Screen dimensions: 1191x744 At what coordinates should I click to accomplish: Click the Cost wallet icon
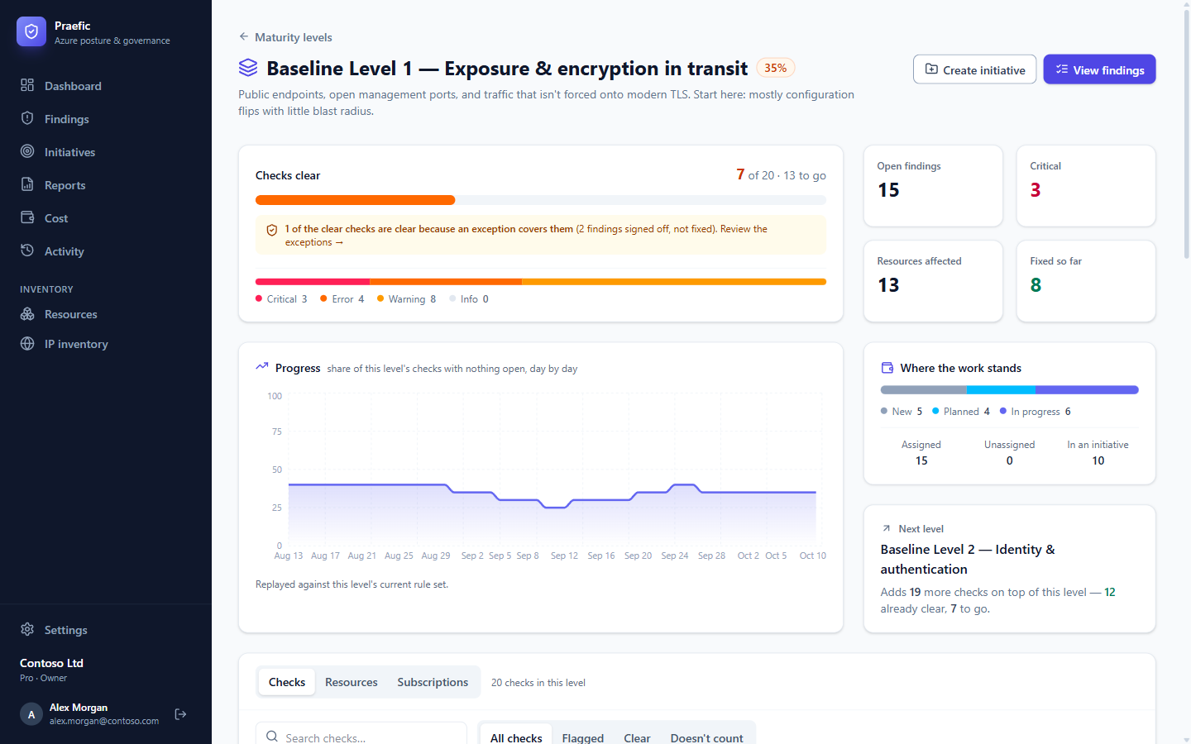[27, 217]
